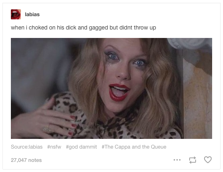Select the post caption text line
The height and width of the screenshot is (172, 223).
pyautogui.click(x=83, y=27)
